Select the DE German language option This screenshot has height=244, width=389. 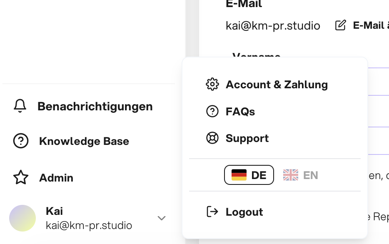(249, 175)
